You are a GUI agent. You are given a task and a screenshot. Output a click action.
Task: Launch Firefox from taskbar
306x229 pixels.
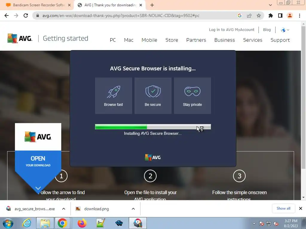[x=82, y=223]
